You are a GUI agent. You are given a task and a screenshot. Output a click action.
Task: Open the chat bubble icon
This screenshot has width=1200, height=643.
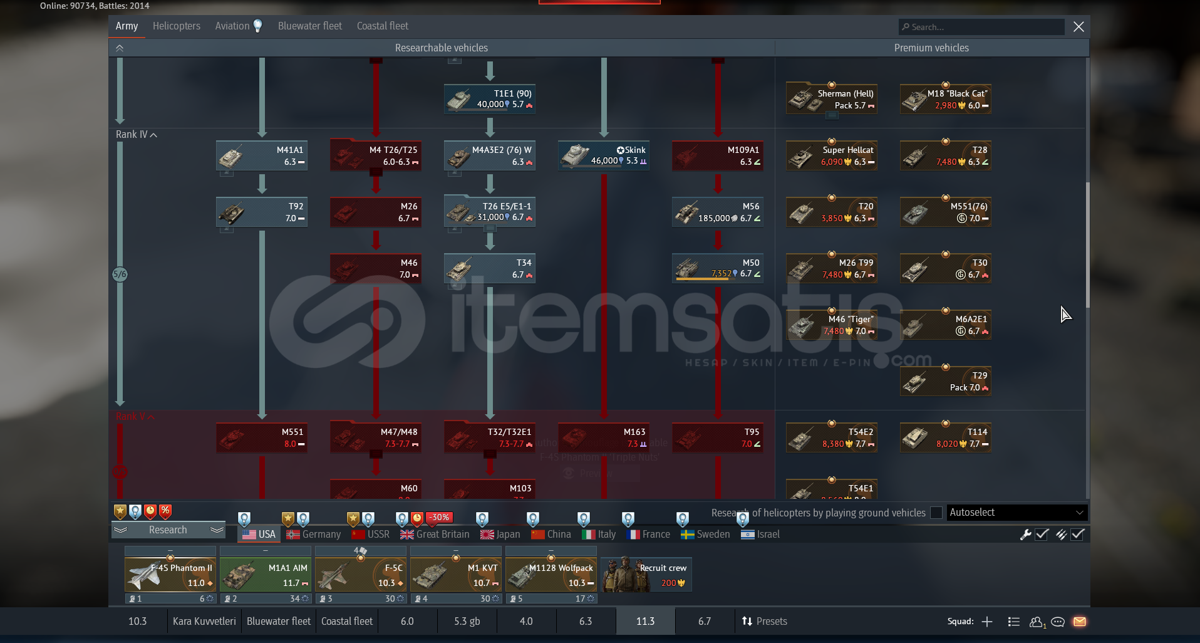coord(1058,622)
